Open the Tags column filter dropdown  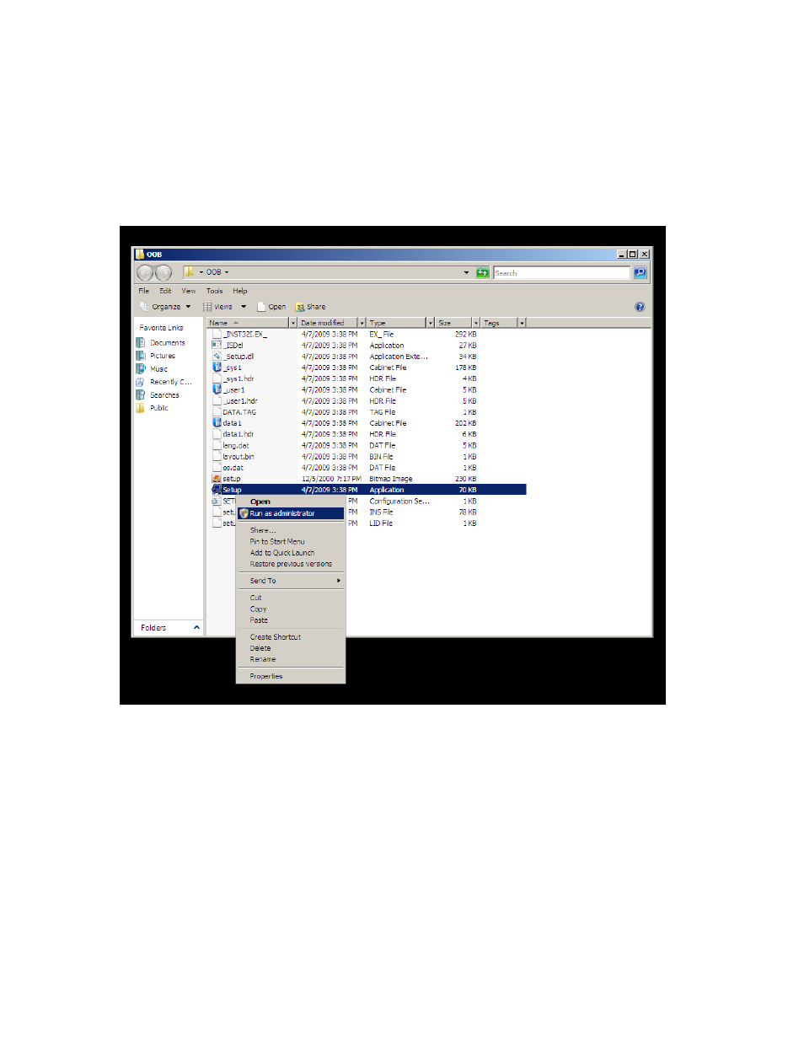coord(522,323)
